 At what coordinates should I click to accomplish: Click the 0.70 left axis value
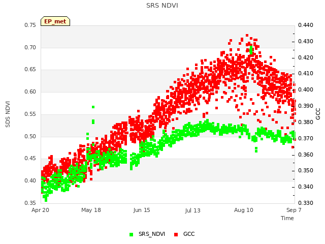(30, 47)
